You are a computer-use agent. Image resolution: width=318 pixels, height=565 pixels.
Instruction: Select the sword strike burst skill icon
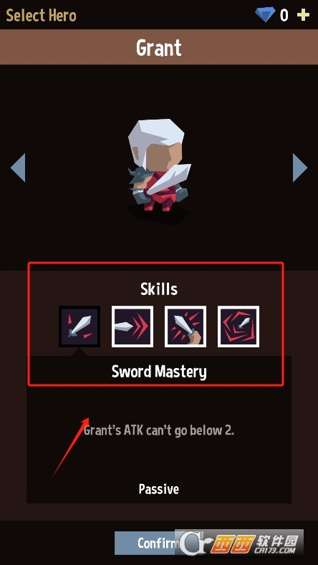click(185, 327)
